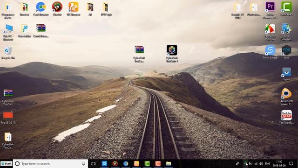Select the Recycle Bin icon
This screenshot has width=298, height=168.
coord(8,51)
